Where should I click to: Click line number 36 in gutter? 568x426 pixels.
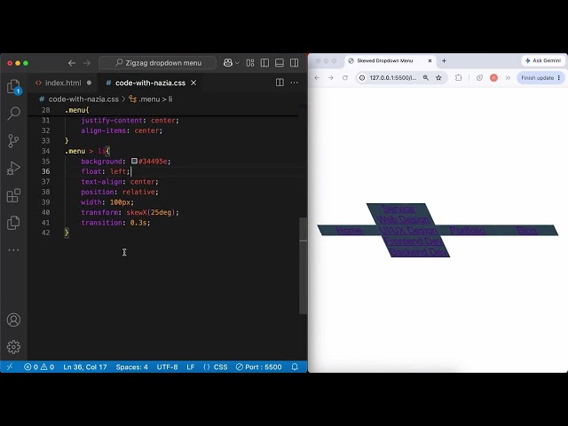click(x=45, y=171)
